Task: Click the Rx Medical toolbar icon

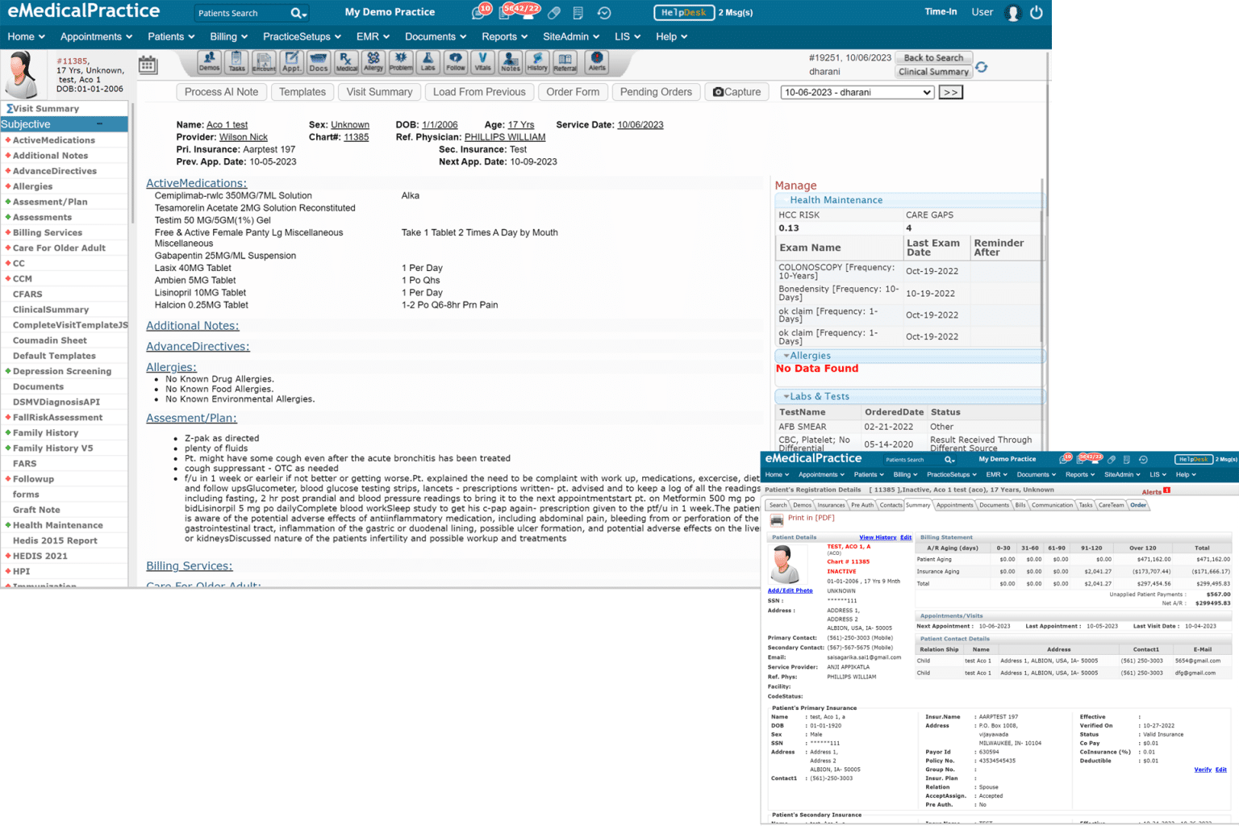Action: [x=346, y=62]
